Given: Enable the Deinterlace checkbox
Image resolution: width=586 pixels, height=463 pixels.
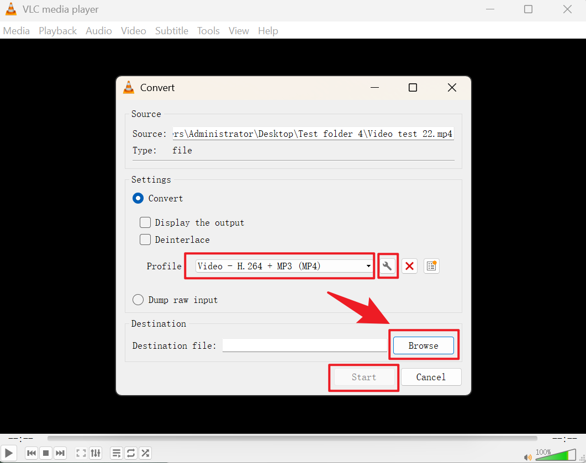Looking at the screenshot, I should tap(145, 240).
